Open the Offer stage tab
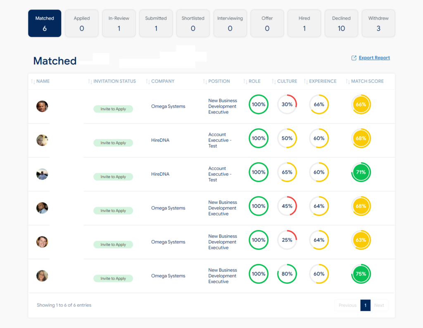 pos(267,23)
